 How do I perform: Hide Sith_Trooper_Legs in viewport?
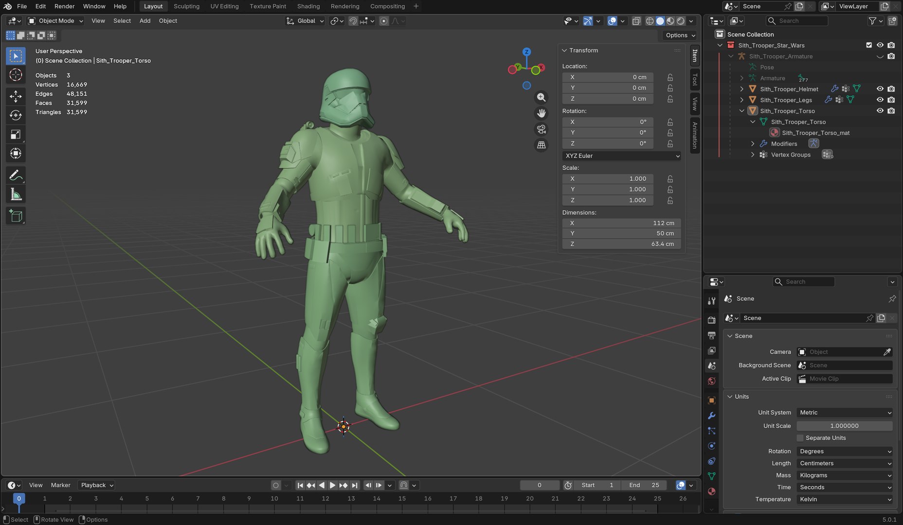pos(880,100)
